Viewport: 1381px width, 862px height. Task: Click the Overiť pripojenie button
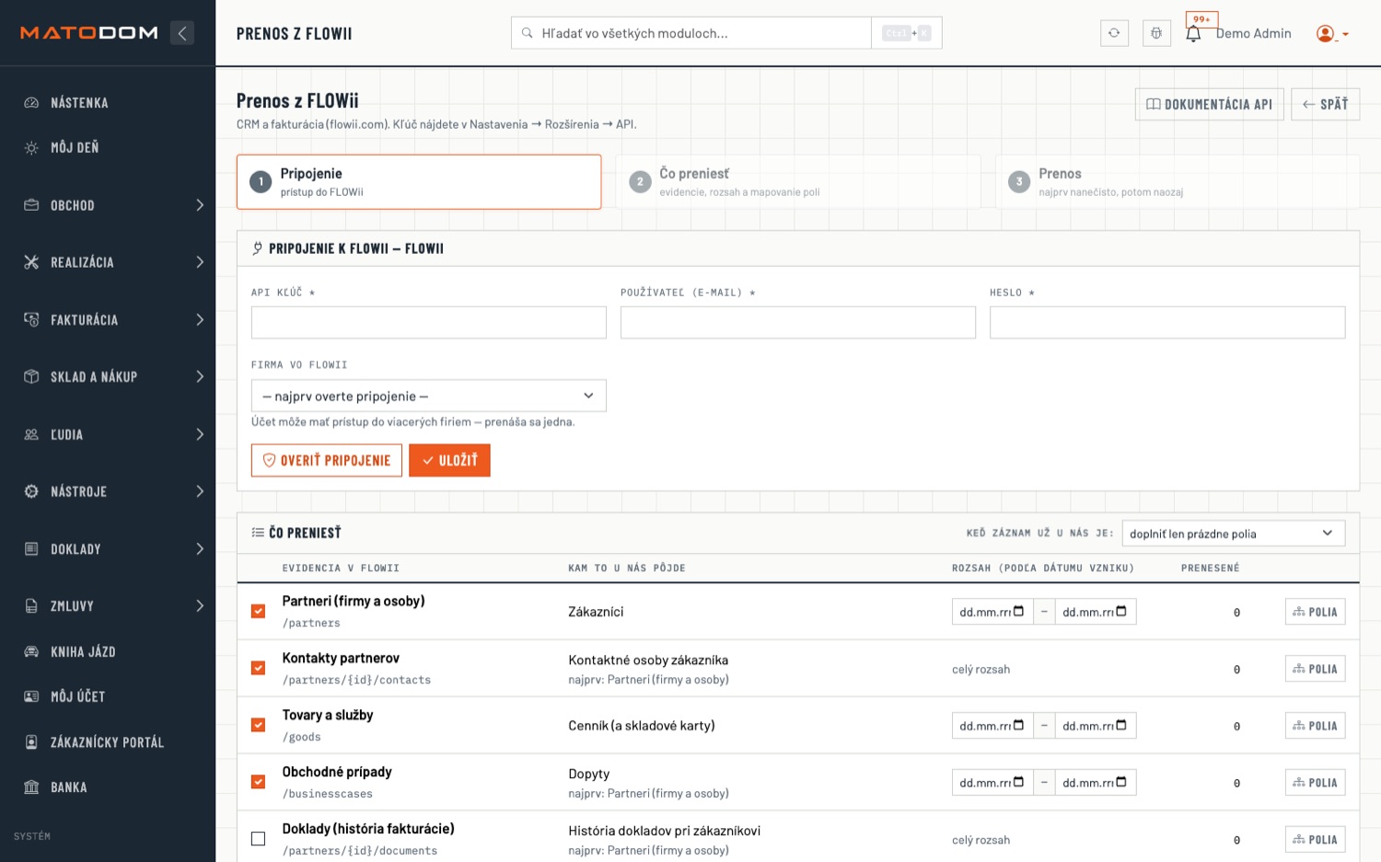(x=327, y=460)
